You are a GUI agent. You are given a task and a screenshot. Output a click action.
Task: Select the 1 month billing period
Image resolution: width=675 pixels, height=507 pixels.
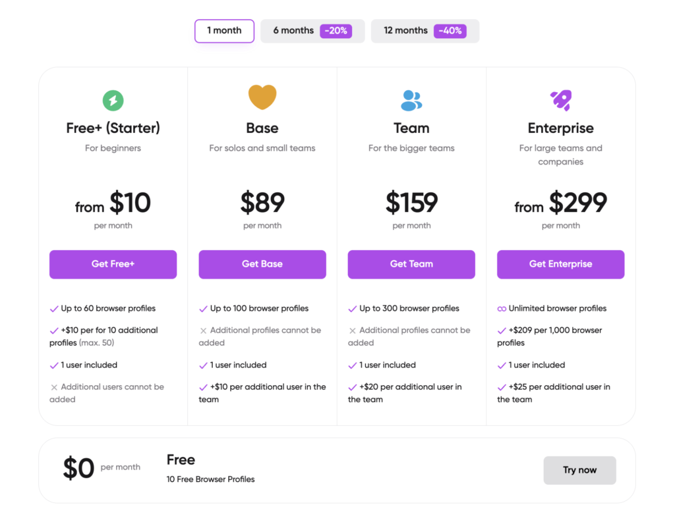tap(224, 31)
